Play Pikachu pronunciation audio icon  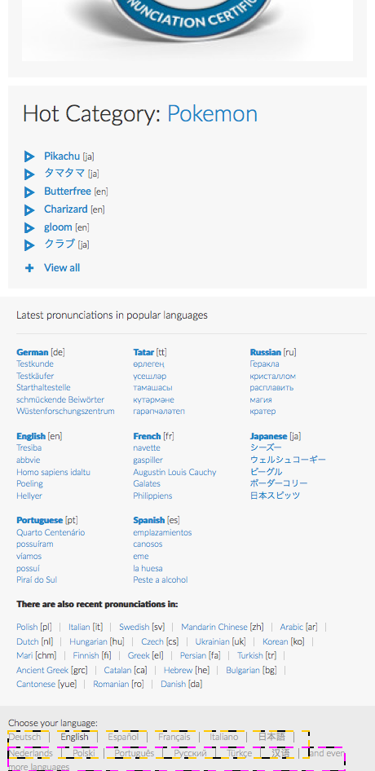[x=29, y=156]
